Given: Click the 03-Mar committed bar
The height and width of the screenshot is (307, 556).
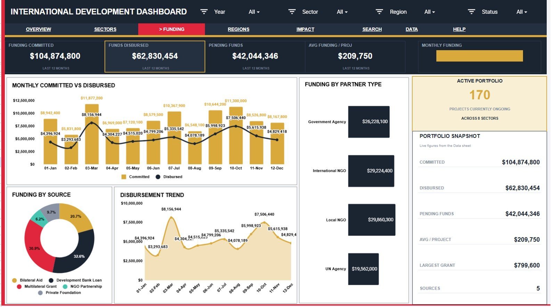Looking at the screenshot, I should [x=92, y=134].
